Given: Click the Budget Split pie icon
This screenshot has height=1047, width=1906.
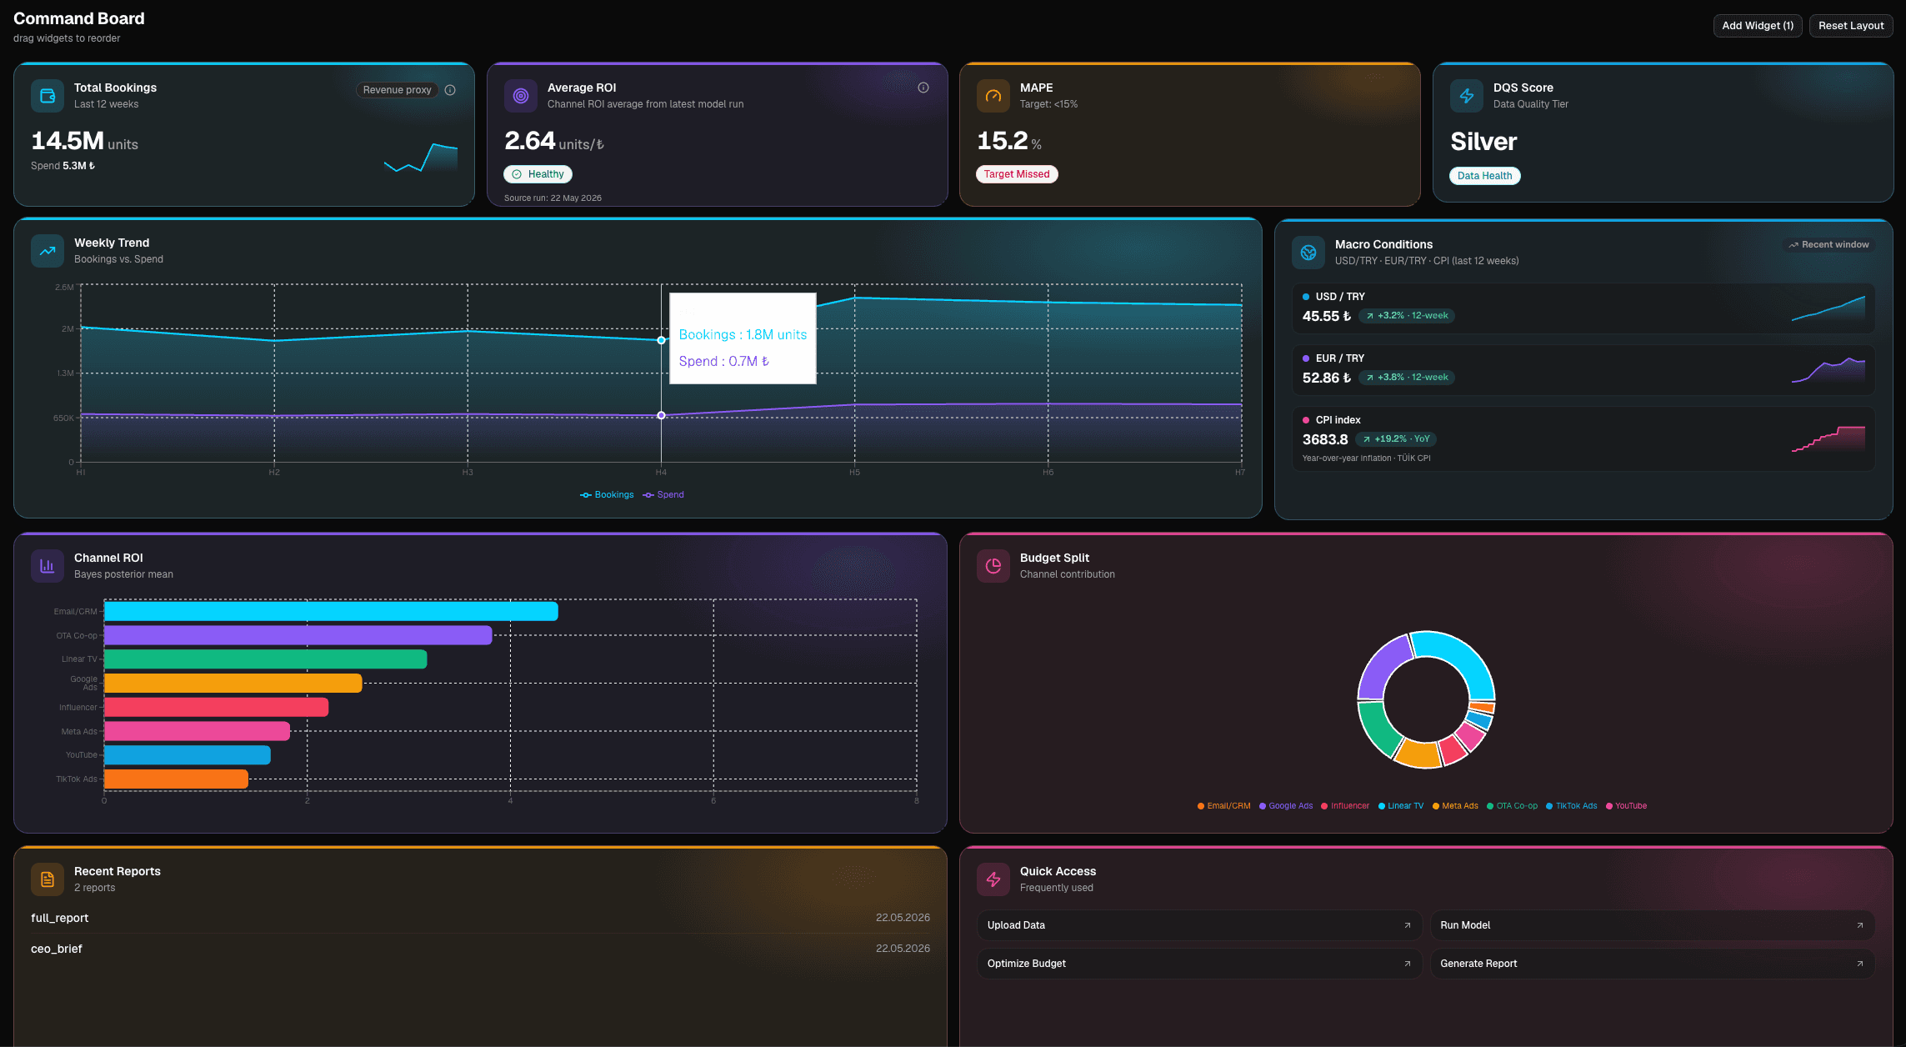Looking at the screenshot, I should (993, 566).
